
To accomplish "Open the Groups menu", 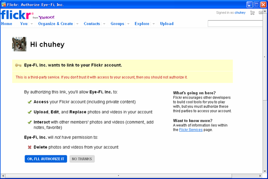I will (x=117, y=24).
